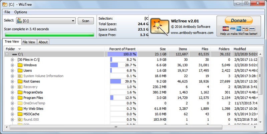Click the WizTree wizard wand logo
Screen dimensions: 267x134
point(160,27)
